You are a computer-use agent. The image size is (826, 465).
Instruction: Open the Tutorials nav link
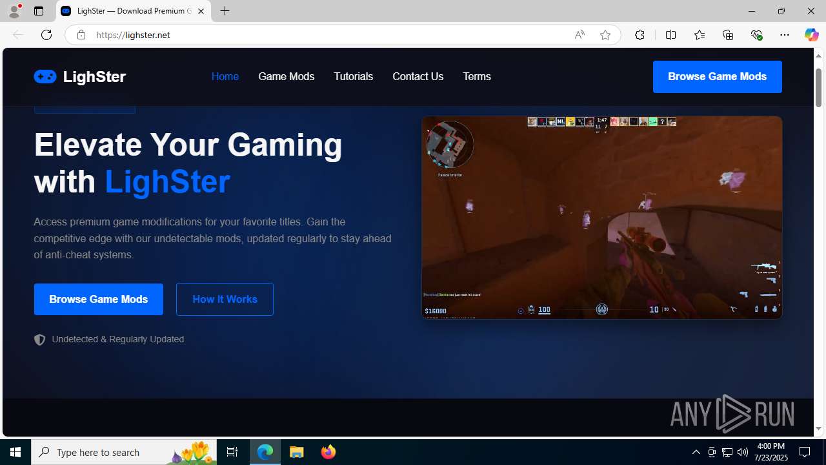pyautogui.click(x=353, y=76)
